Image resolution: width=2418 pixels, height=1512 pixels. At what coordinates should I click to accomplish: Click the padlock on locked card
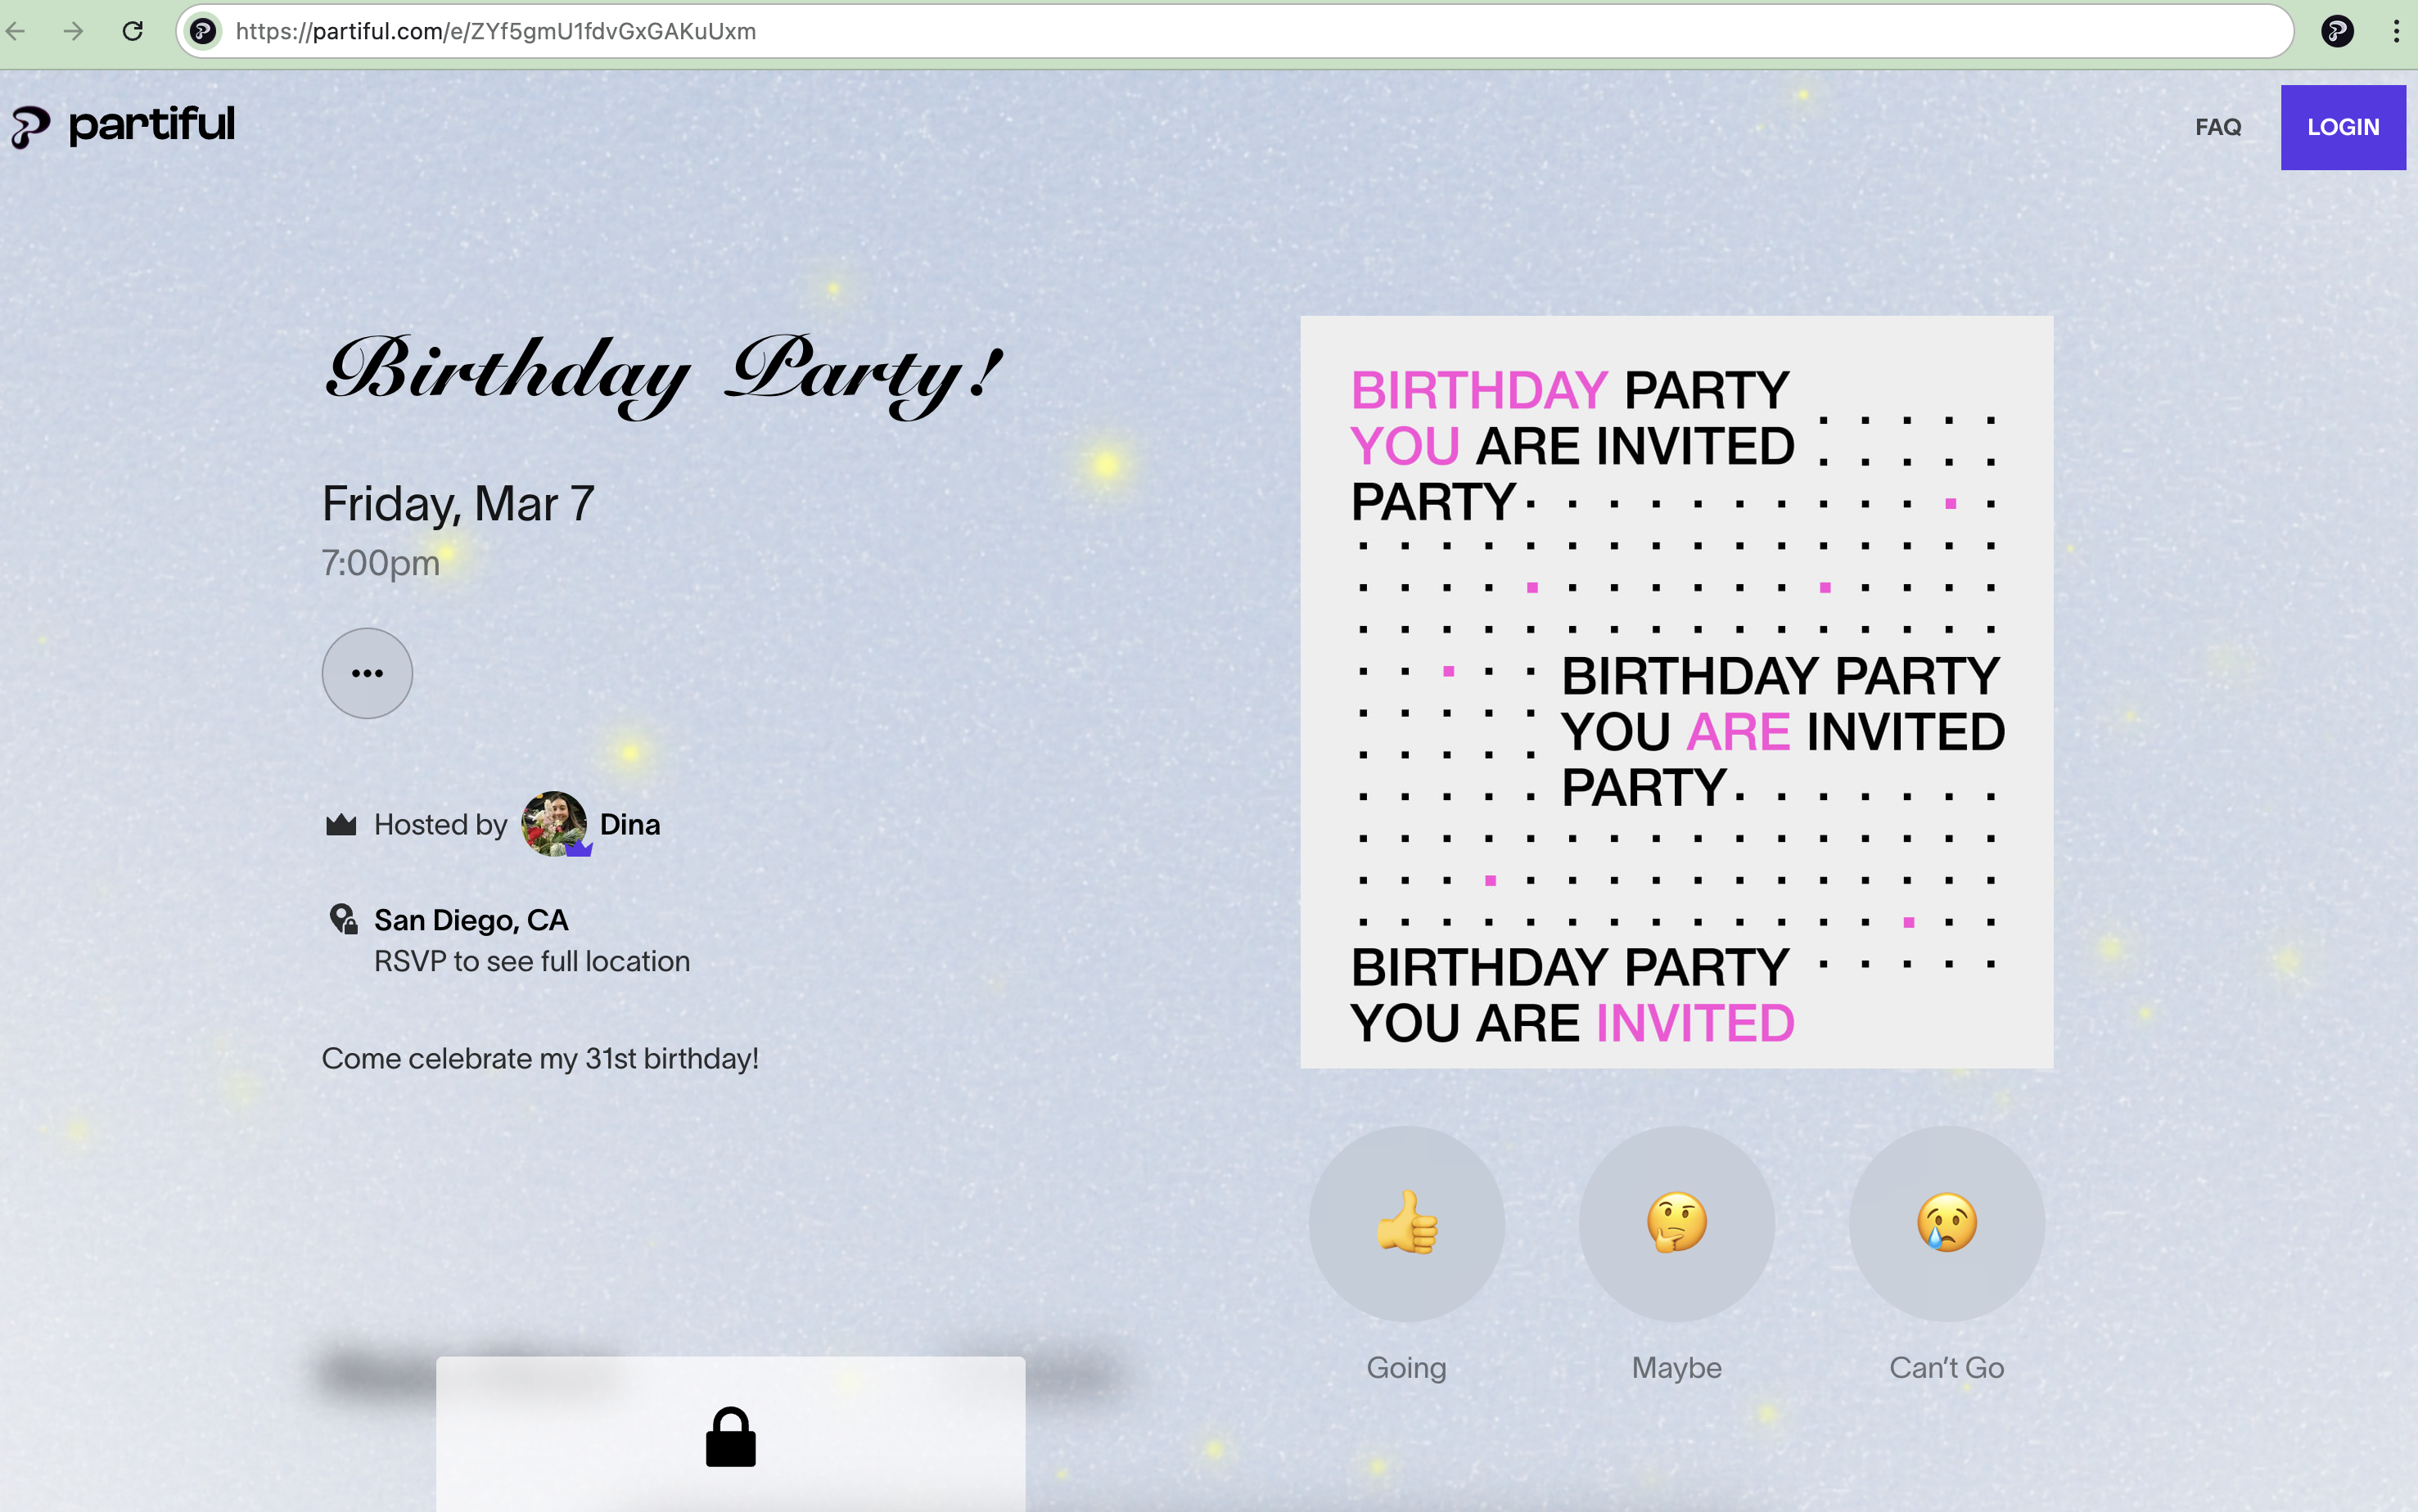tap(731, 1437)
